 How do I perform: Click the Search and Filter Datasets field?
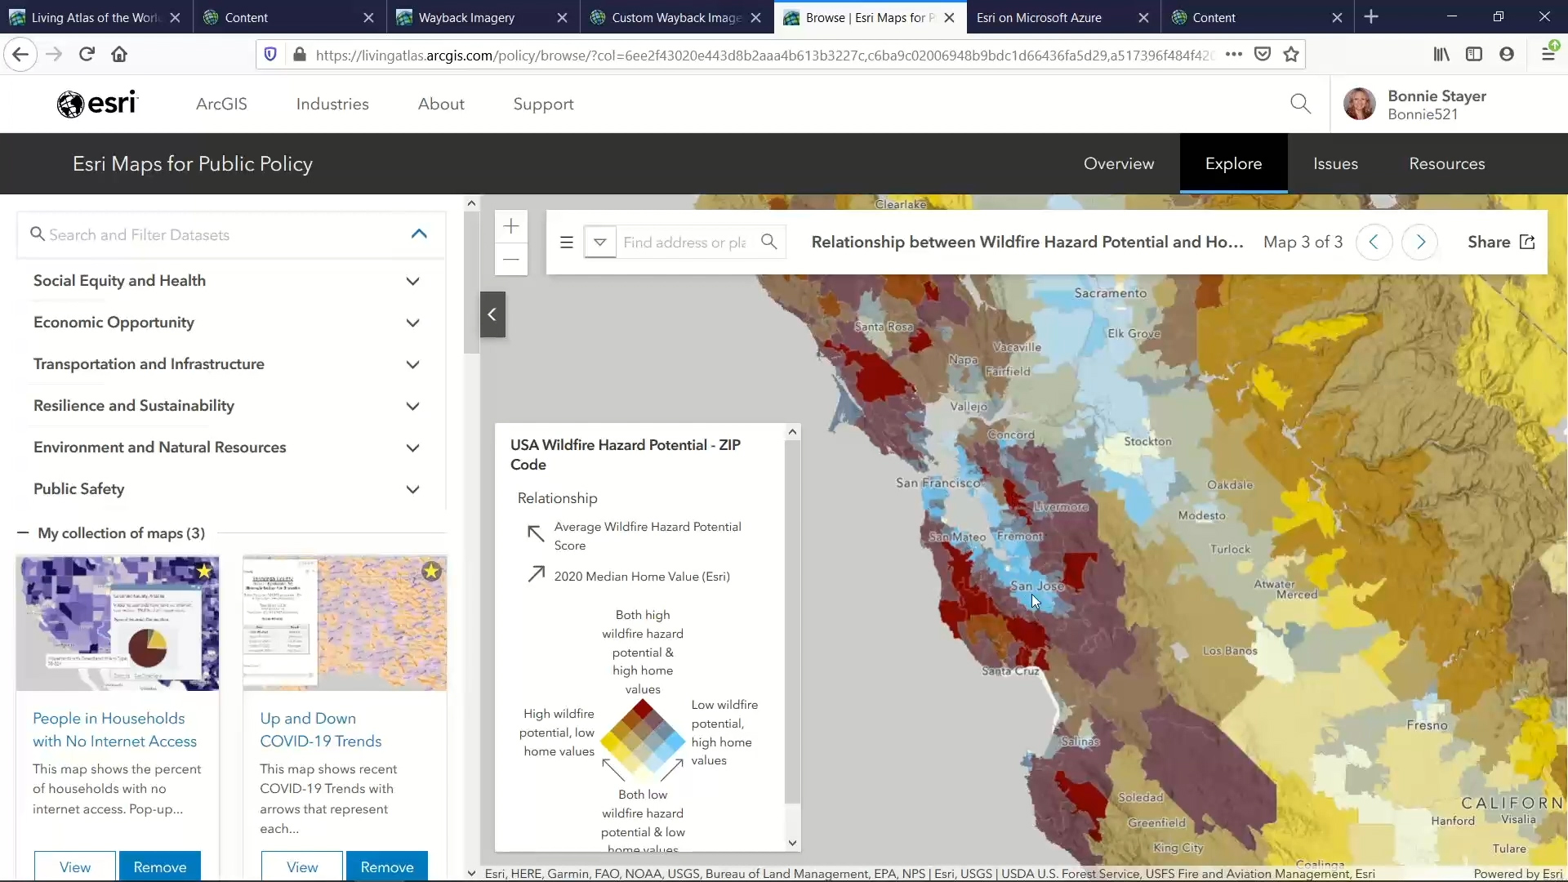[x=220, y=234]
